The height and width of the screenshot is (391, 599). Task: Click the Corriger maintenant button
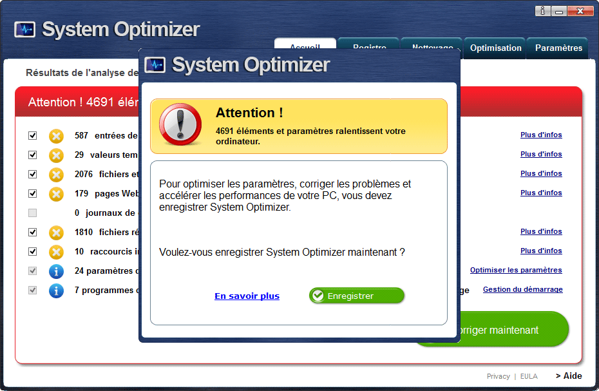514,329
